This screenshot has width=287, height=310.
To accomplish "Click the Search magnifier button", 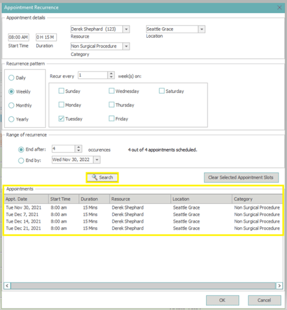I will click(x=102, y=177).
